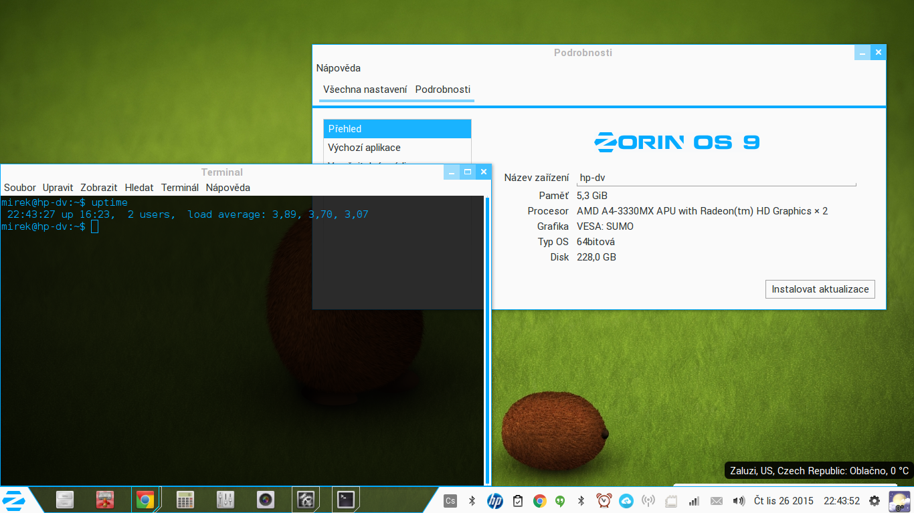Image resolution: width=914 pixels, height=513 pixels.
Task: Minimize the Terminal window
Action: click(452, 172)
